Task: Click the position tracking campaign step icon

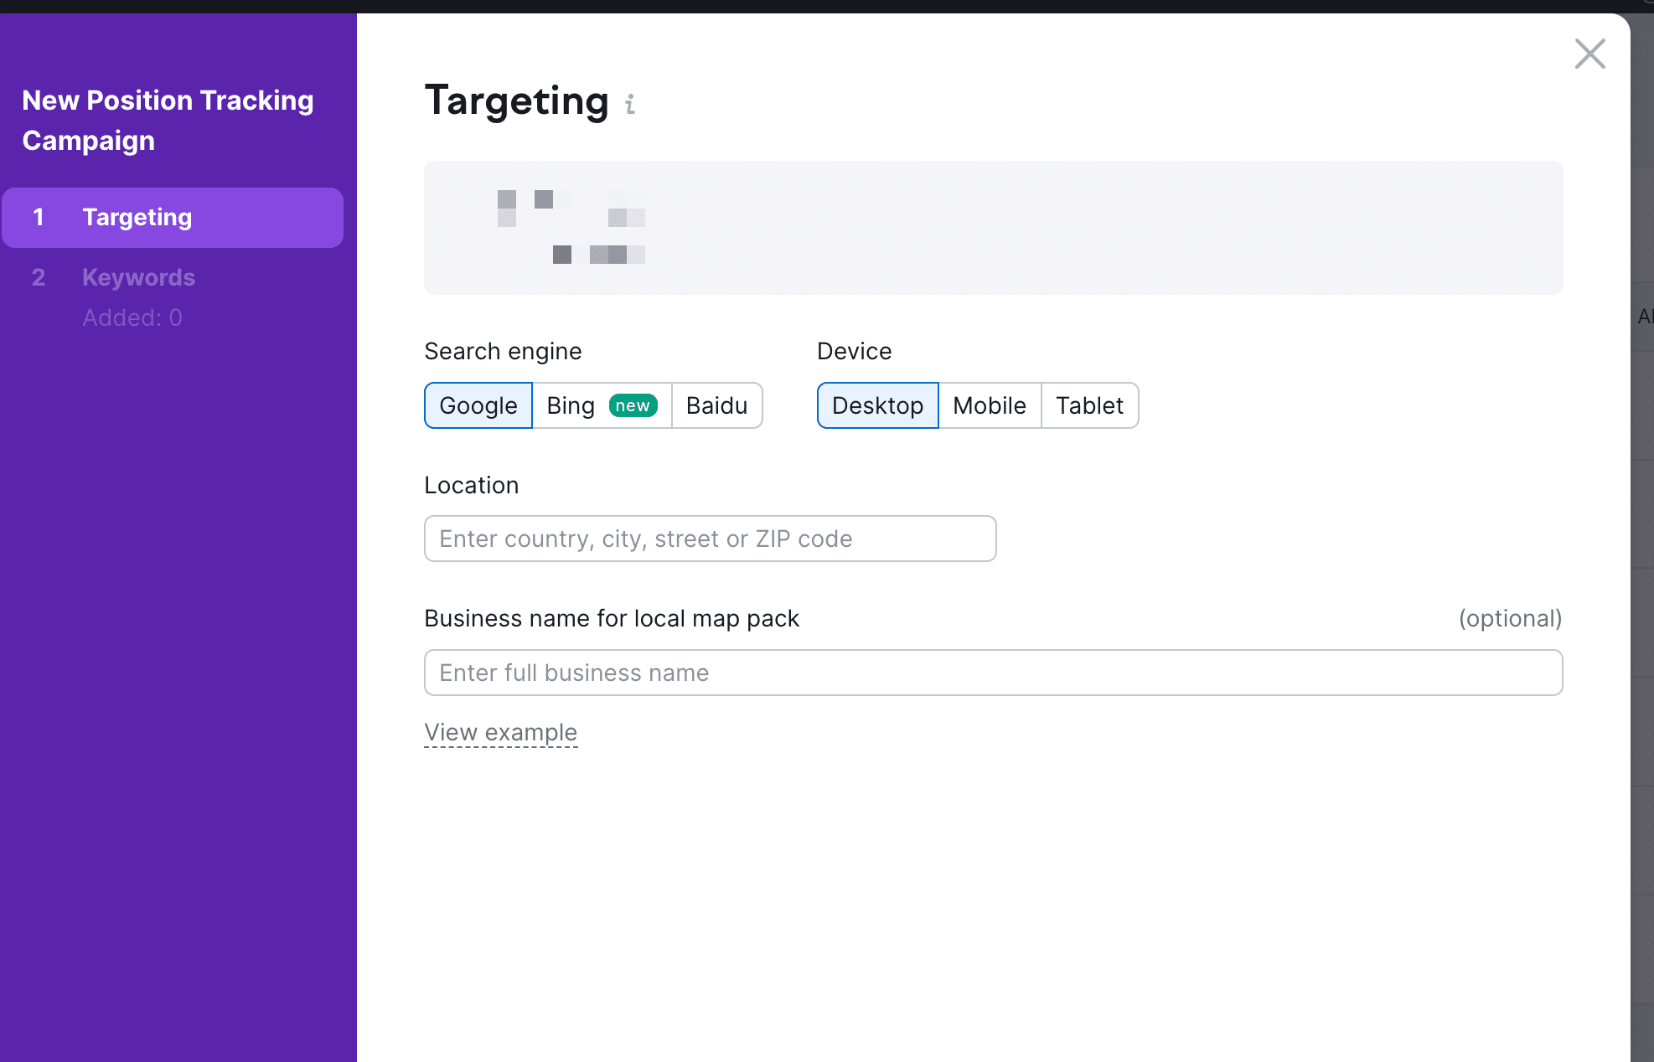Action: pyautogui.click(x=38, y=219)
